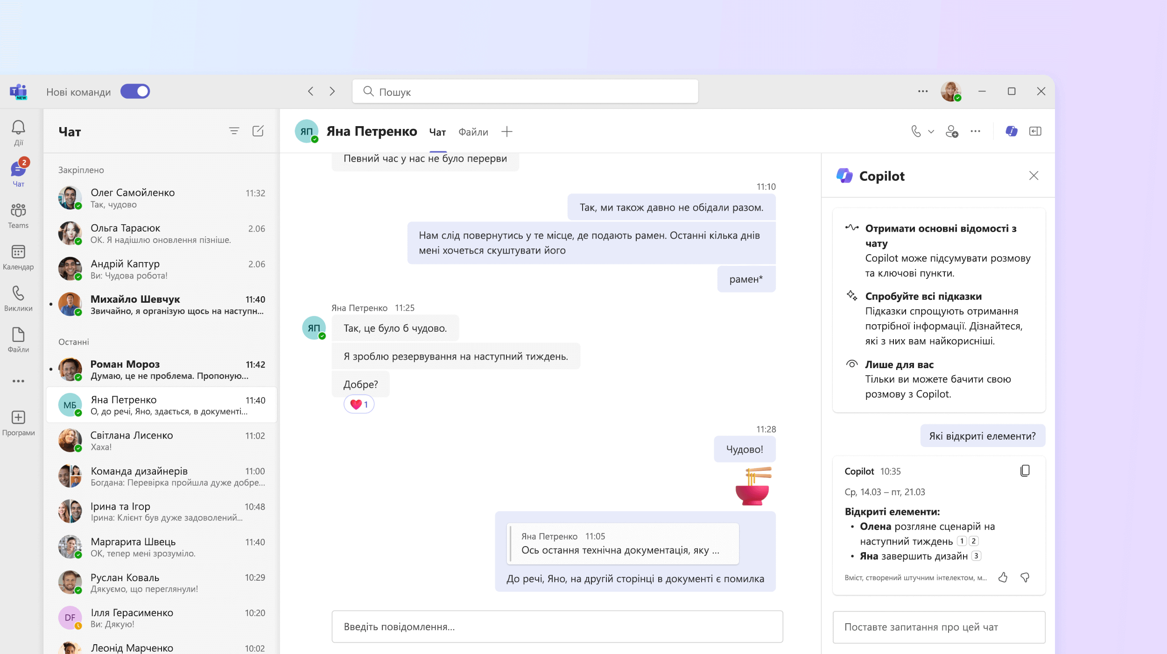Click the heart reaction on Добре?
This screenshot has width=1167, height=654.
(359, 405)
